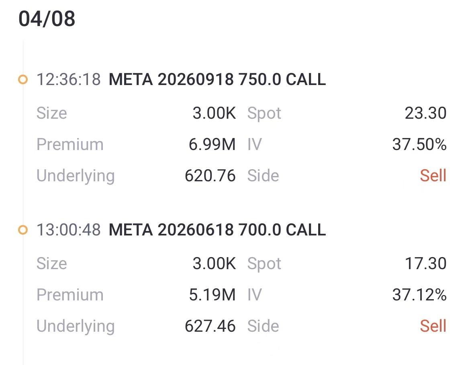Click the red Sell label on first trade
Viewport: 470px width, 365px height.
(x=433, y=175)
